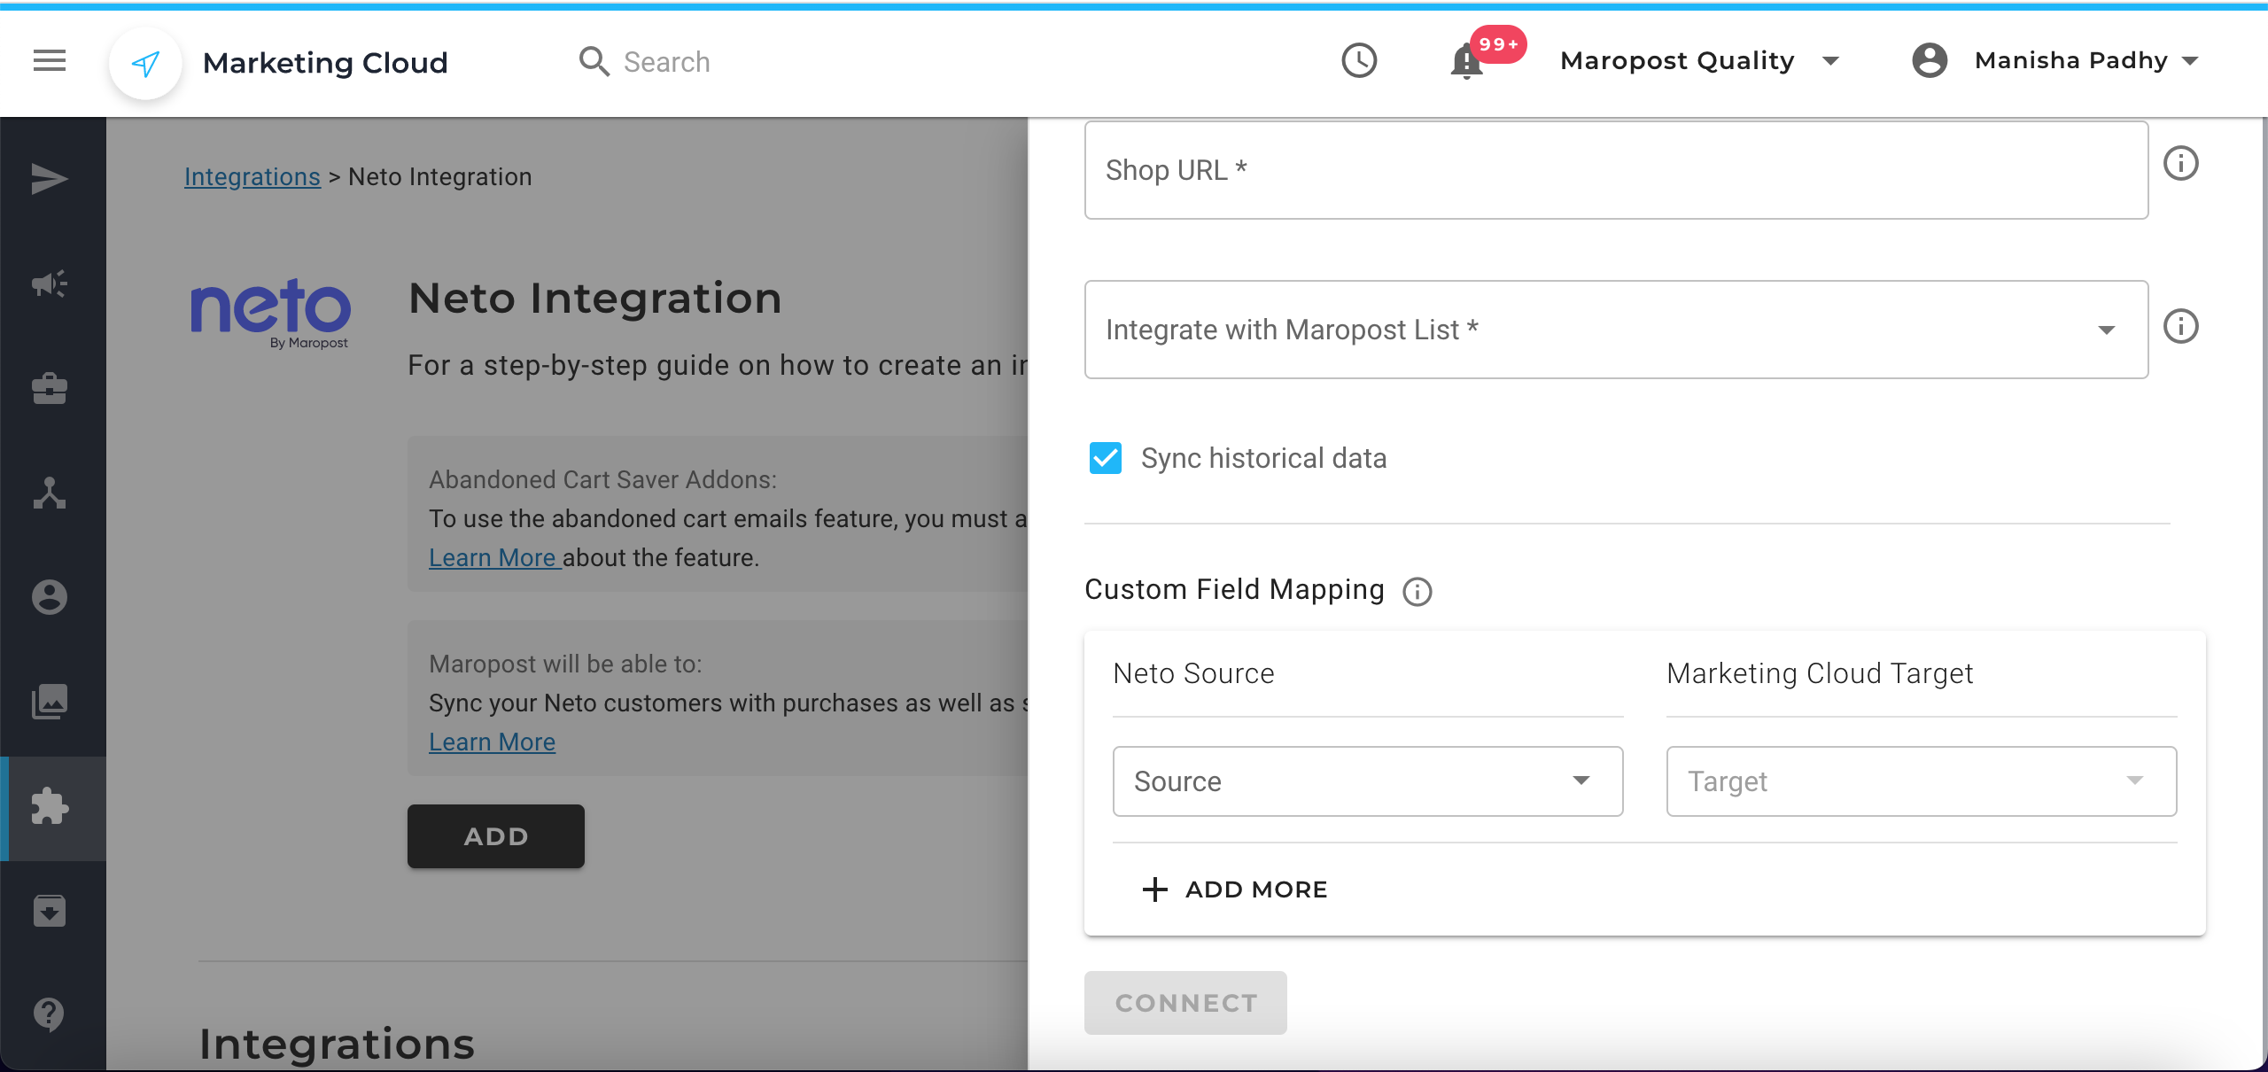Click the briefcase sidebar icon
The image size is (2268, 1072).
click(50, 388)
